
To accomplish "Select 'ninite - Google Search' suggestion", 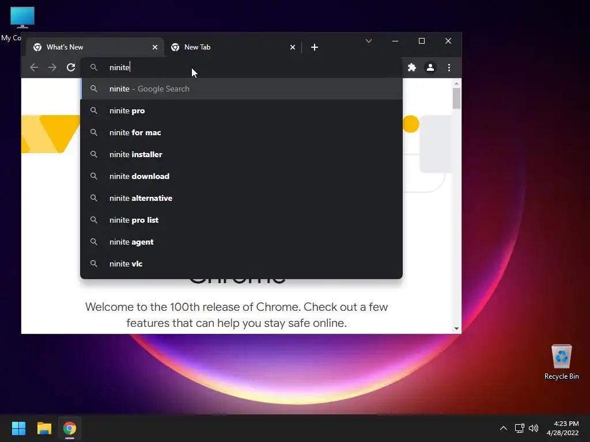I will click(241, 89).
